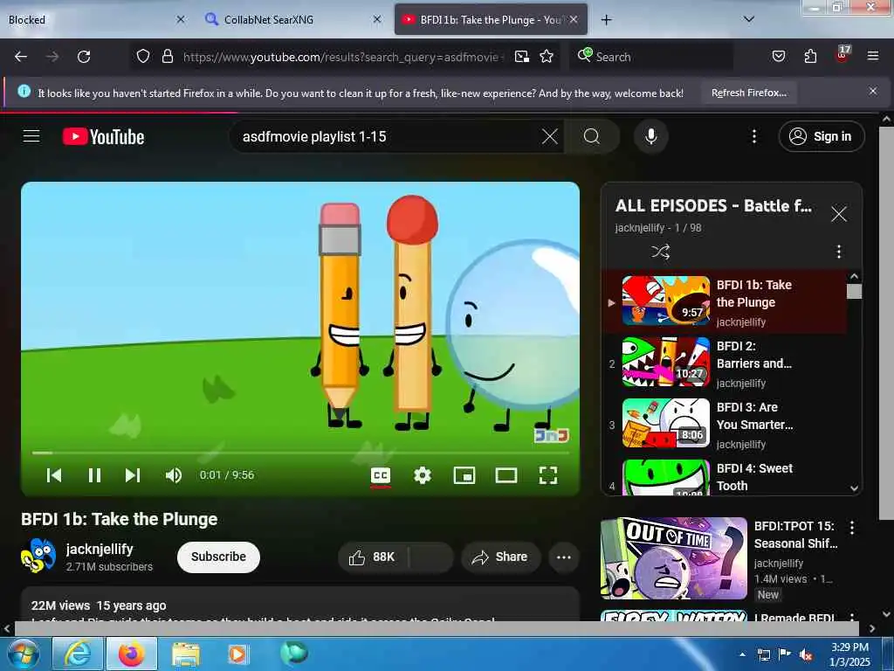Seek on the video progress bar
The height and width of the screenshot is (671, 894).
(300, 453)
